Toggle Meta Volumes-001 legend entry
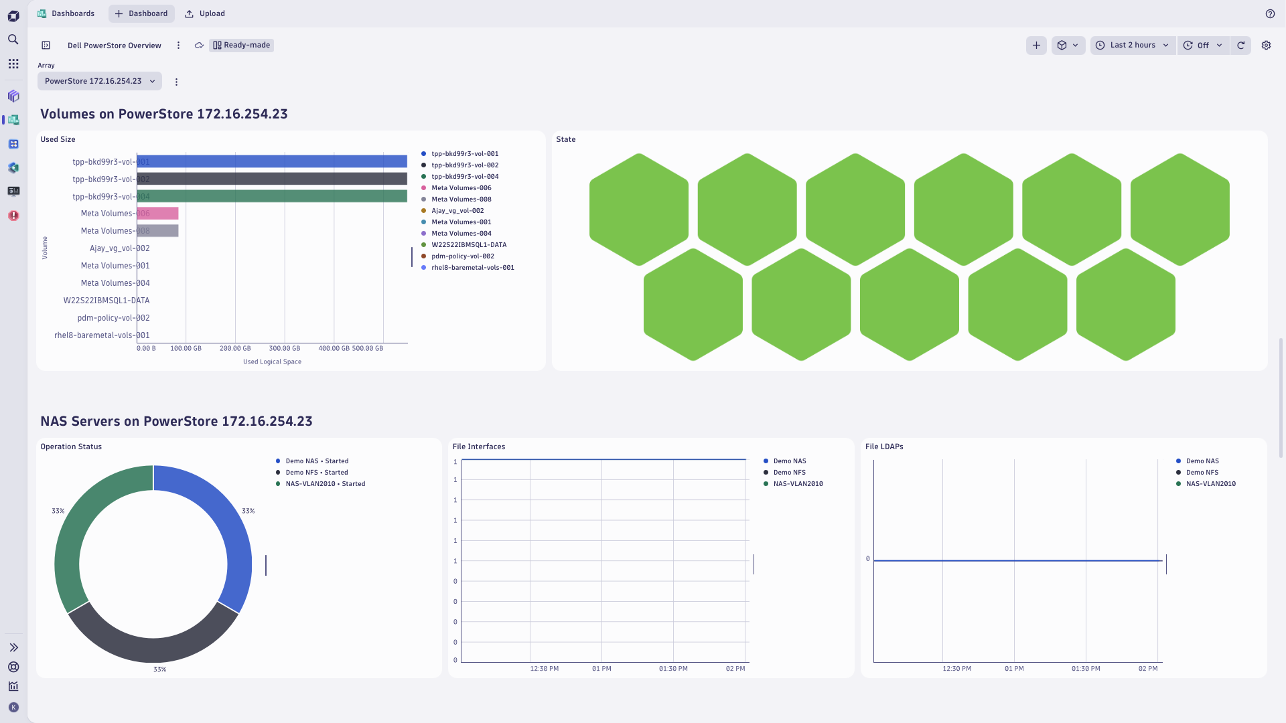This screenshot has height=723, width=1286. (x=456, y=222)
